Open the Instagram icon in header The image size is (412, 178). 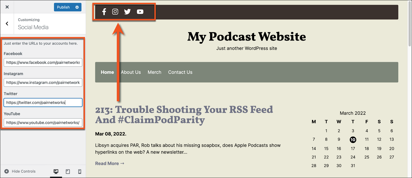(115, 12)
